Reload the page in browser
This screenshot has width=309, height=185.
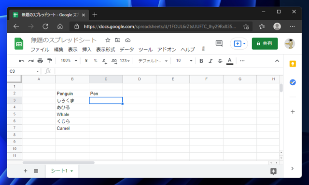click(x=45, y=26)
